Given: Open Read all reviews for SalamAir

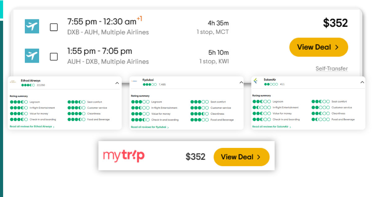Looking at the screenshot, I should pos(272,127).
